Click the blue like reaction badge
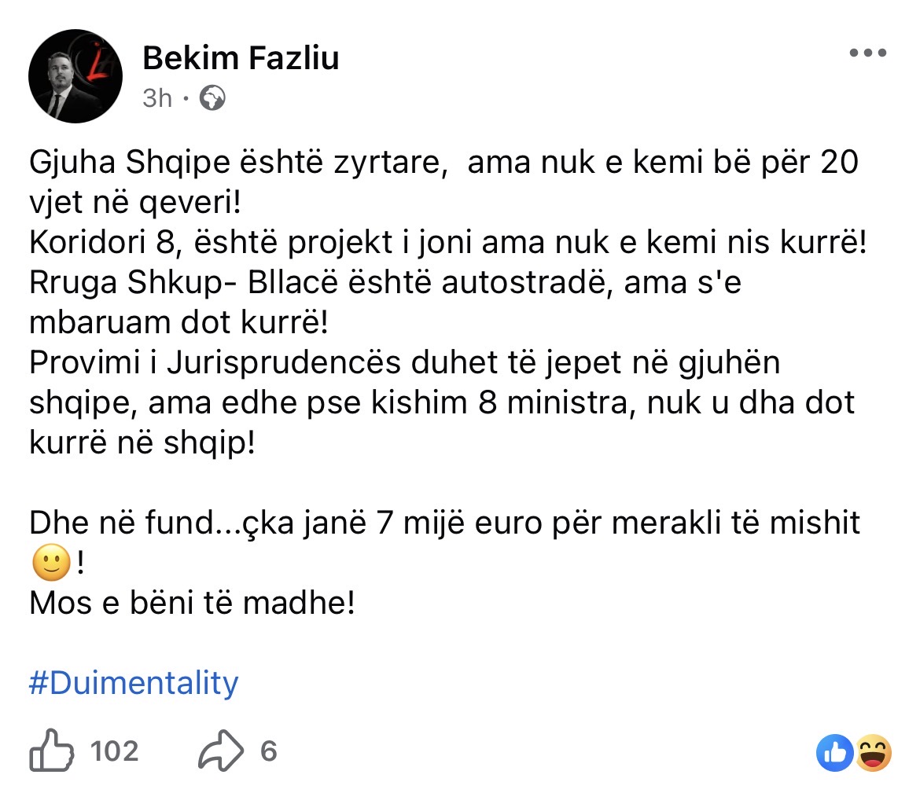This screenshot has width=920, height=793. point(835,753)
